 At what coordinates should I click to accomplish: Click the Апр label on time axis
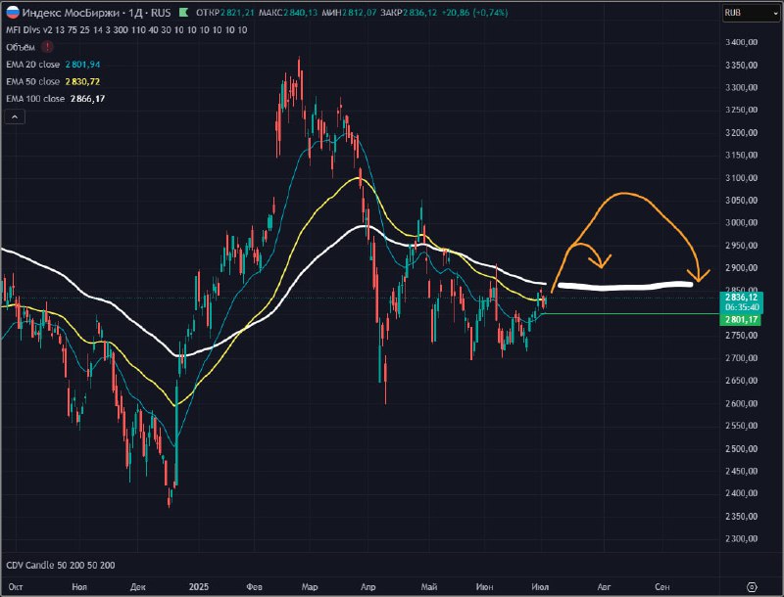tap(368, 587)
